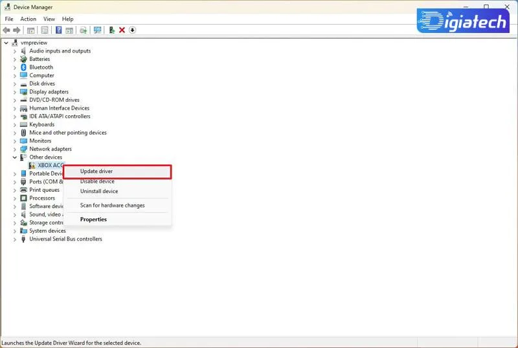Click the Scan for hardware changes monitor icon
This screenshot has width=518, height=348.
click(98, 30)
